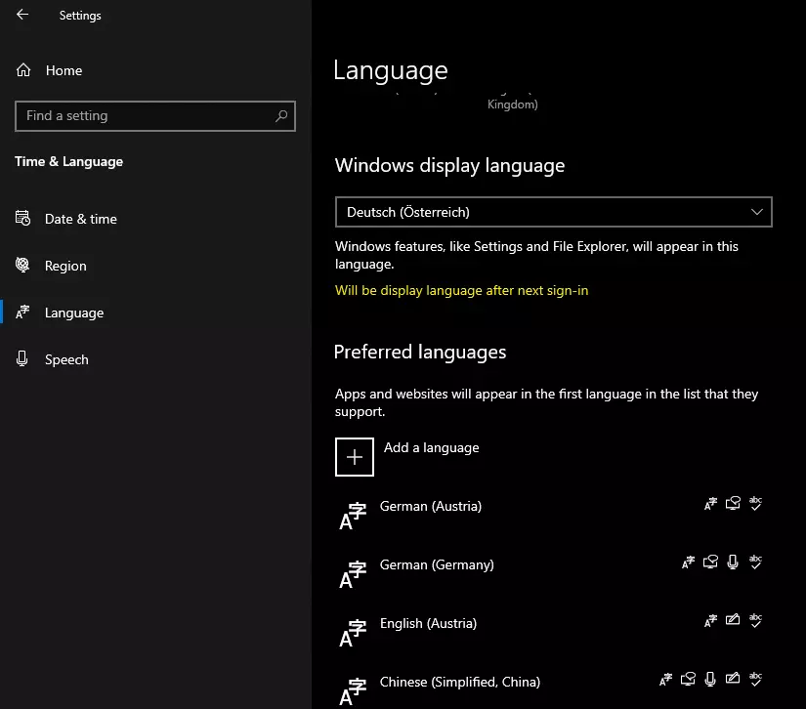Click English (Austria) handwriting feature icon
This screenshot has height=709, width=806.
click(x=733, y=619)
